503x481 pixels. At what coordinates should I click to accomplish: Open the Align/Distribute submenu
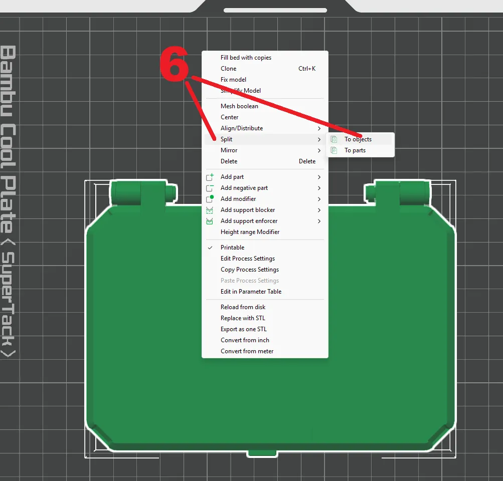pos(265,128)
